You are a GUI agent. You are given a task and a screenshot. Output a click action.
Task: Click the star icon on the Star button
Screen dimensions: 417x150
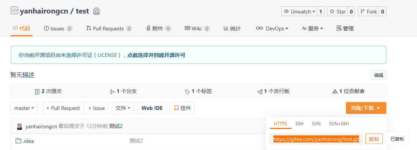(332, 11)
